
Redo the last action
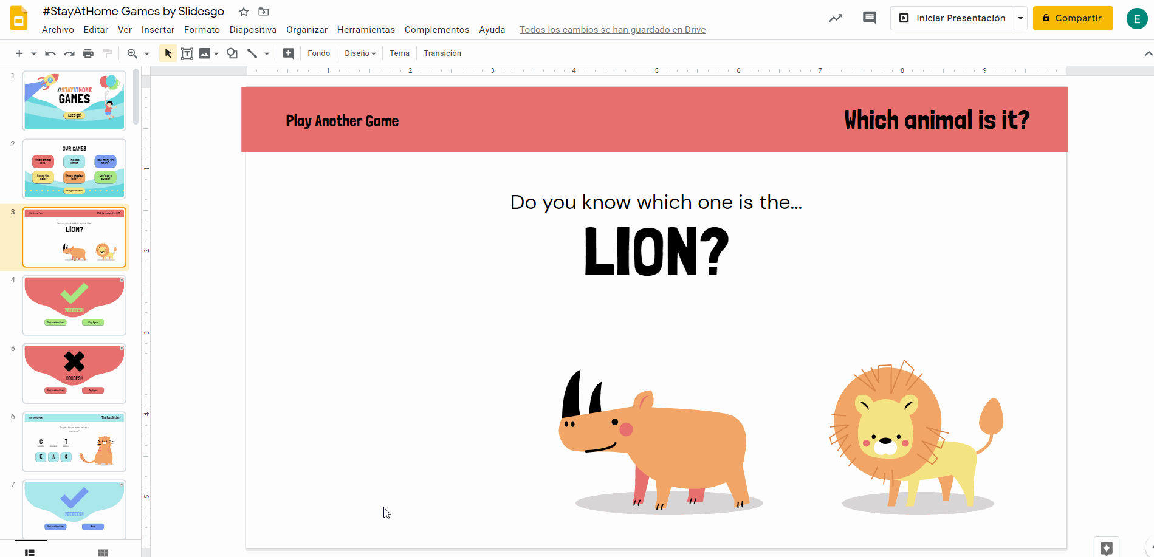coord(69,53)
